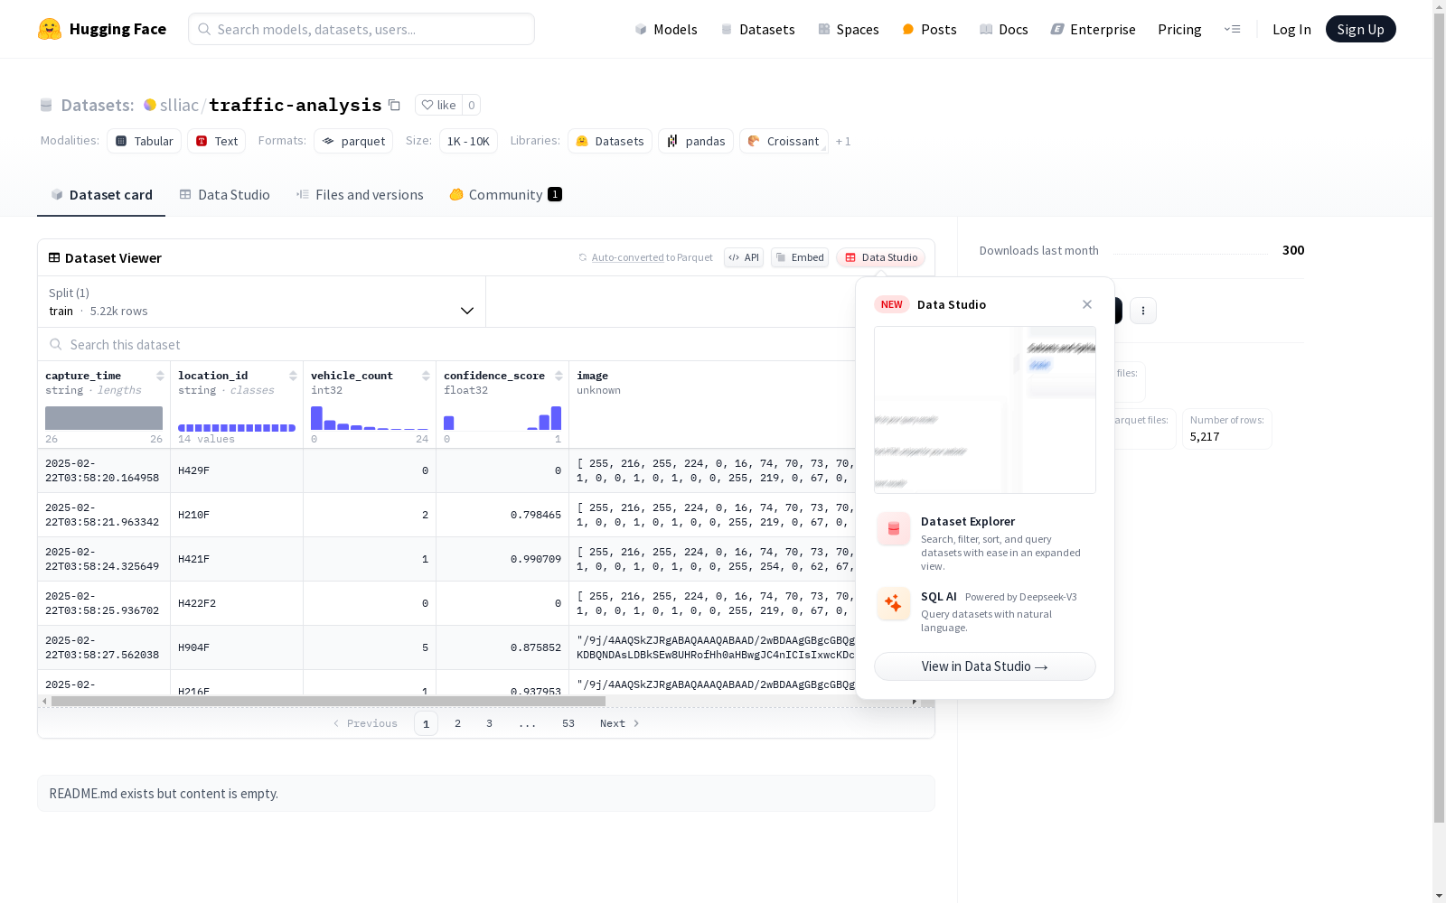This screenshot has height=903, width=1446.
Task: Click the parquet format tag
Action: 353,141
